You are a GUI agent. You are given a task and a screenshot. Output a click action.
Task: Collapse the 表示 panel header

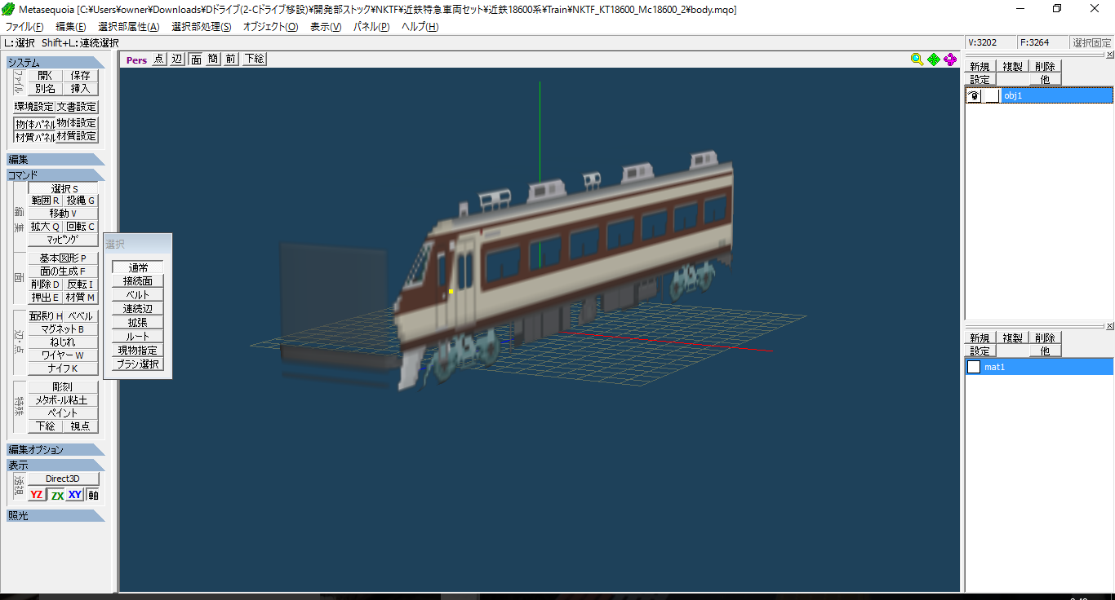[56, 465]
